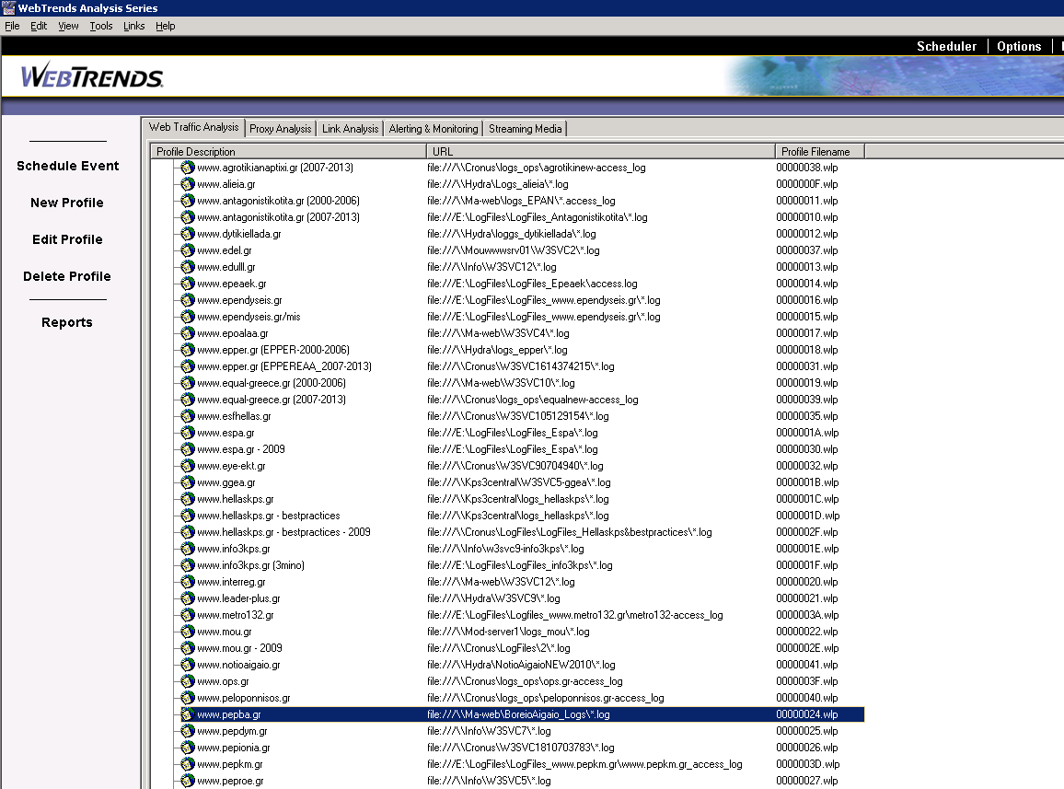Click the icon beside www.epper.gr (EPPER-2000-2006)

pos(187,350)
